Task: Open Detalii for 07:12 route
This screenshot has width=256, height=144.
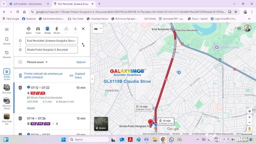Action: click(31, 108)
